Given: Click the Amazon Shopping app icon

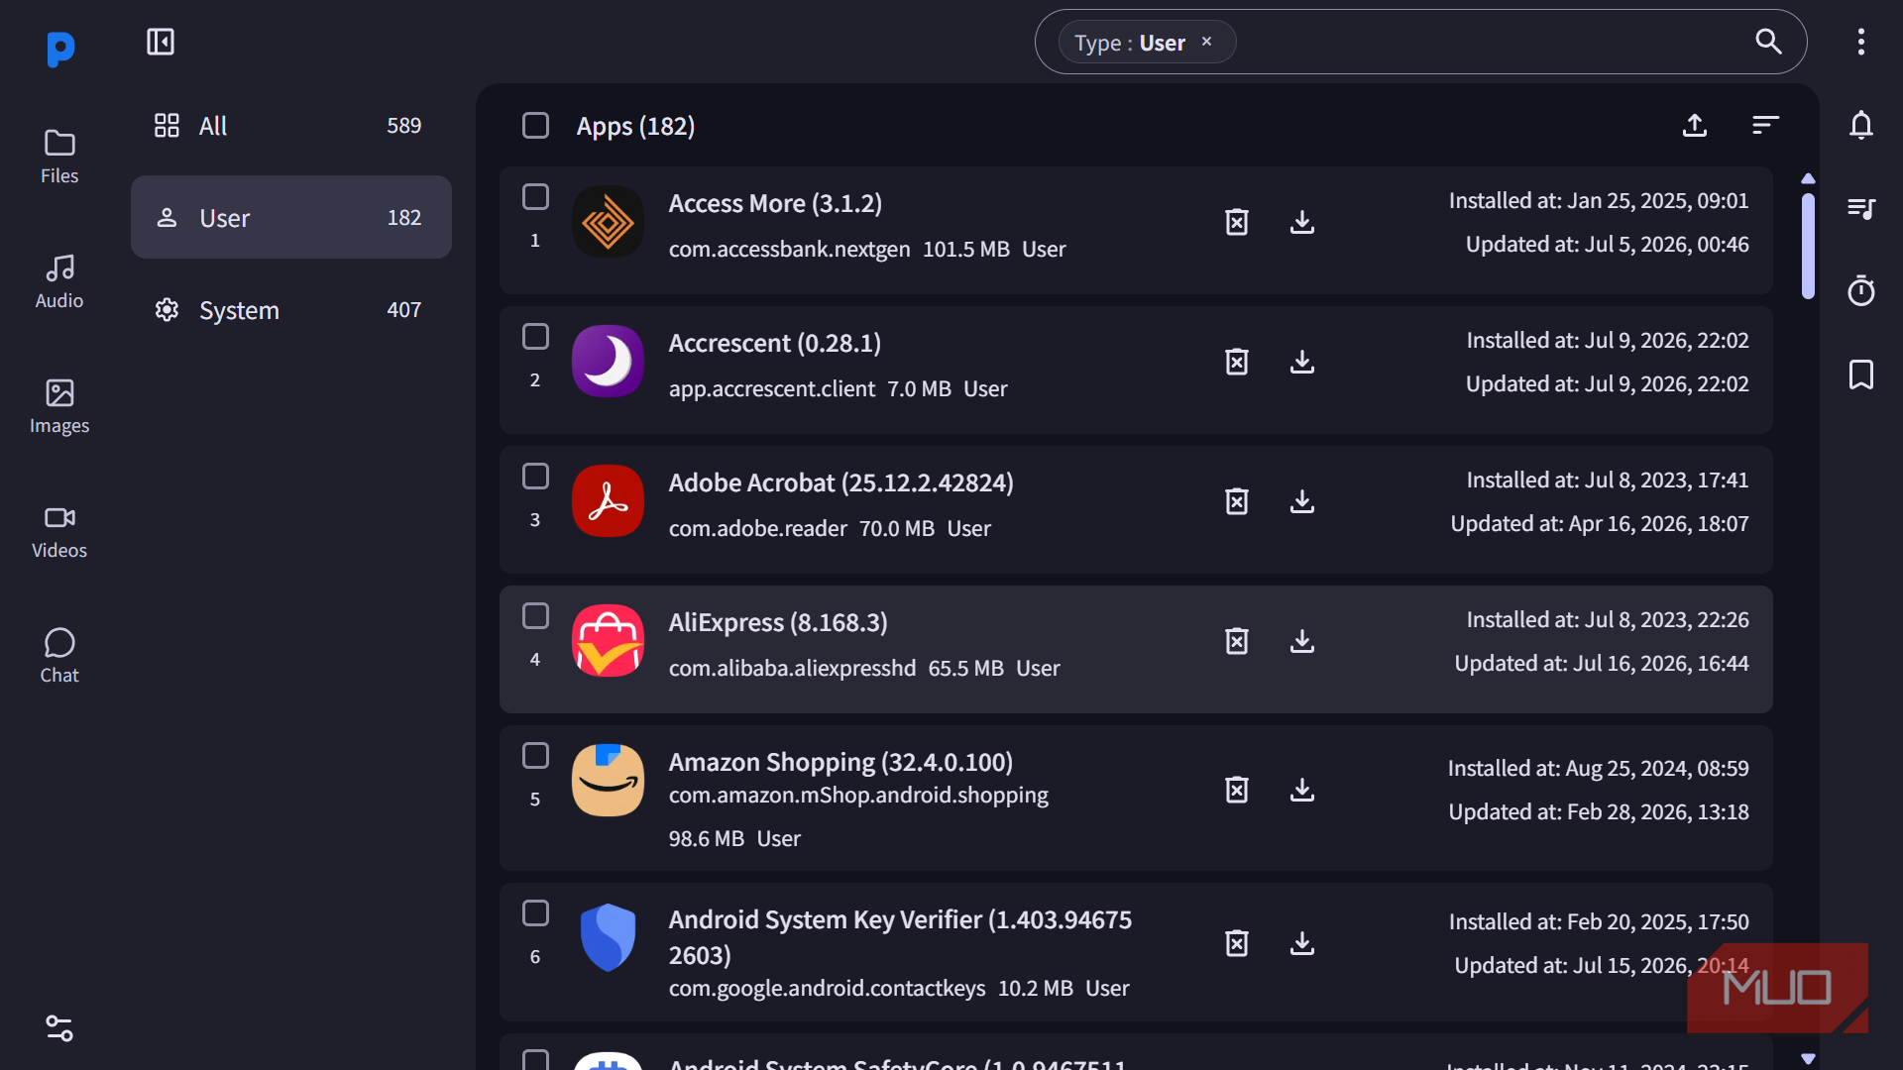Looking at the screenshot, I should tap(608, 781).
